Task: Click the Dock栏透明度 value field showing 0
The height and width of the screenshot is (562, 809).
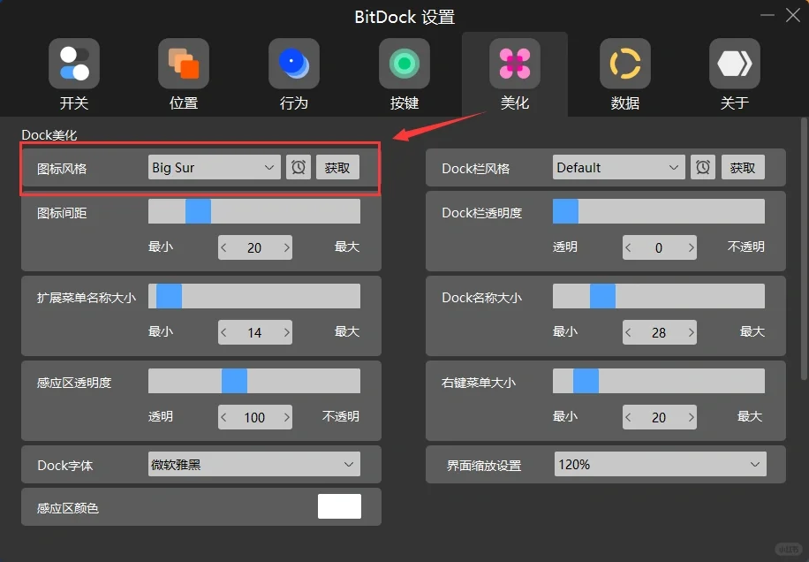Action: [660, 247]
